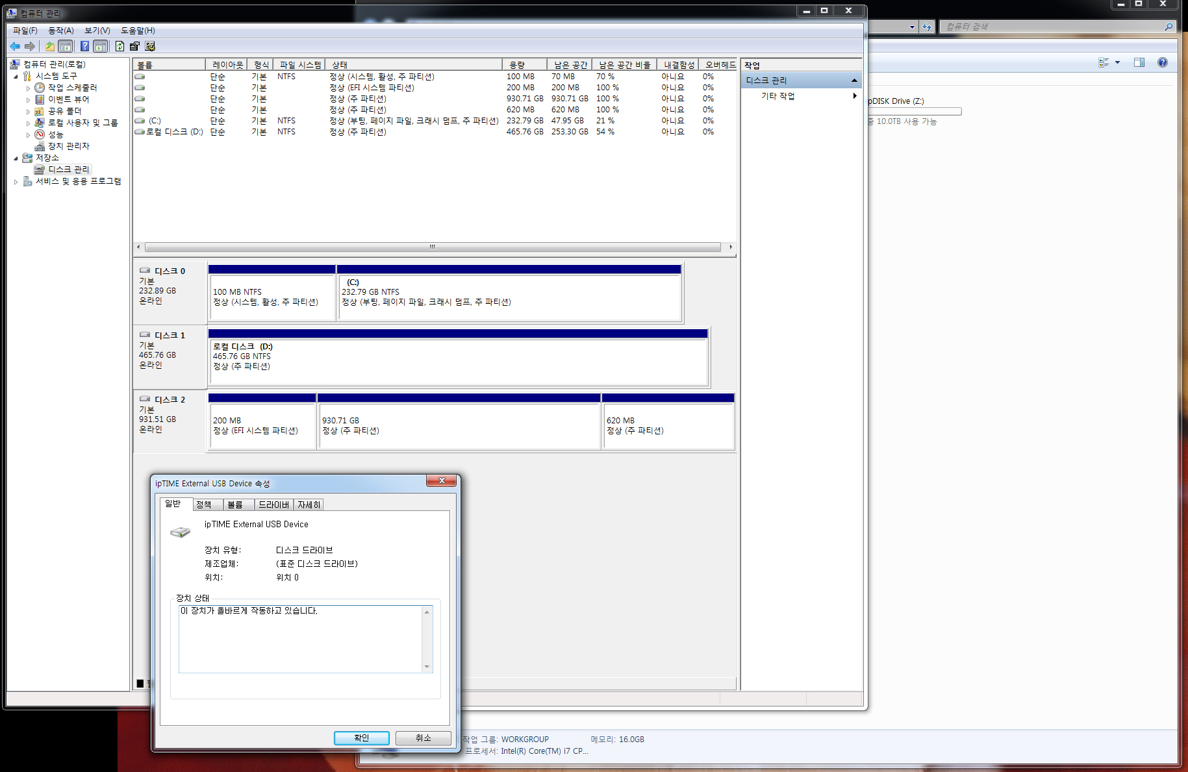Click the Local Users and Groups icon
Screen dimensions: 1188x772
(x=40, y=123)
